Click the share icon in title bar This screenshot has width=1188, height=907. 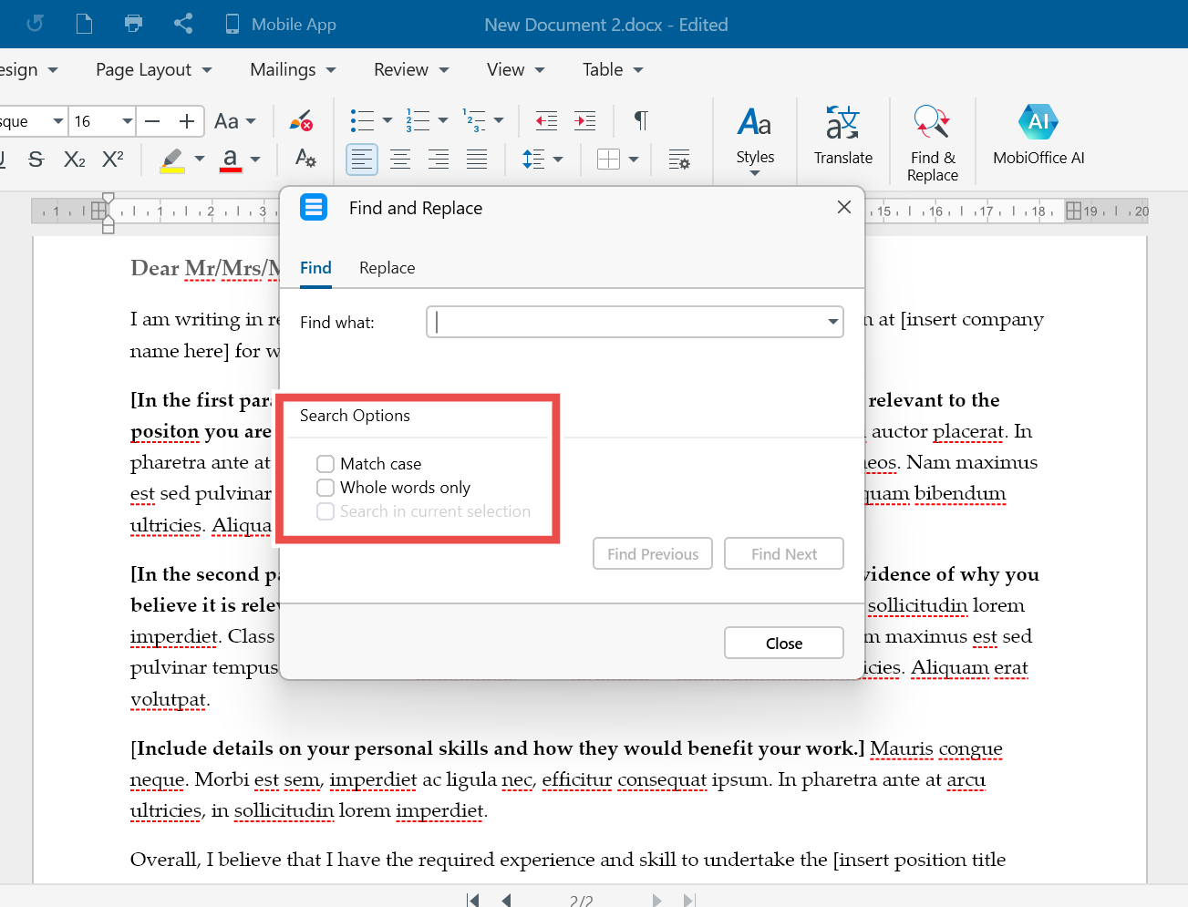click(183, 24)
